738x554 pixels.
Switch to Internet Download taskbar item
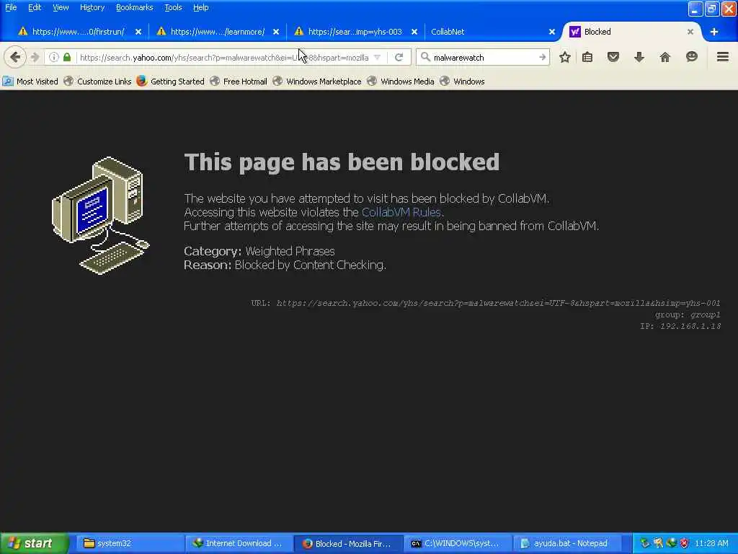[239, 543]
